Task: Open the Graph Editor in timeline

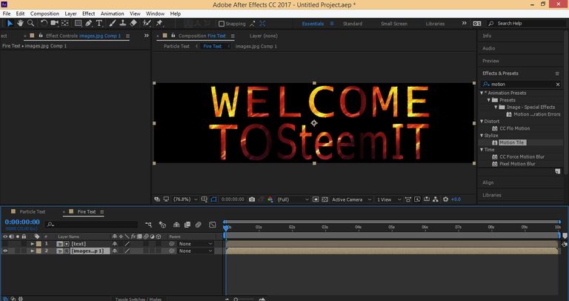Action: [213, 225]
